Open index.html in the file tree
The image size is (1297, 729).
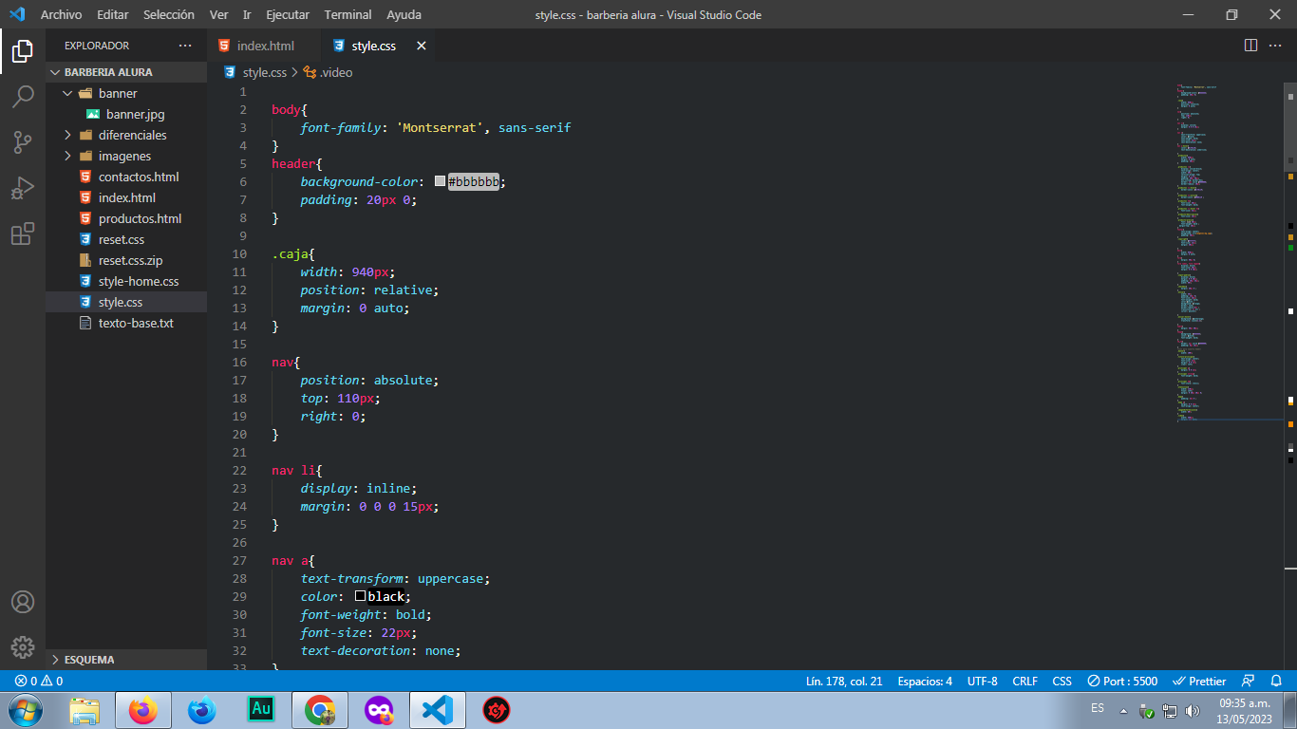click(x=126, y=197)
